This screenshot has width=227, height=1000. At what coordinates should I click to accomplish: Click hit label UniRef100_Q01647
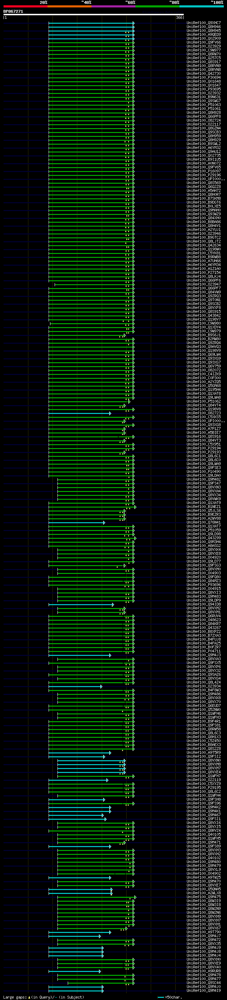204,85
